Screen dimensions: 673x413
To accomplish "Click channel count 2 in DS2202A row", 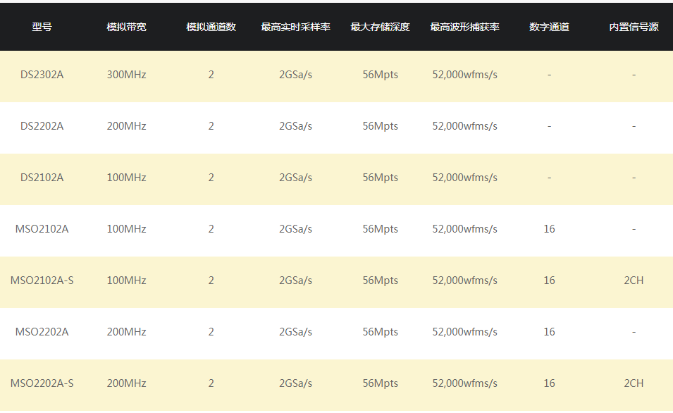I will [211, 126].
